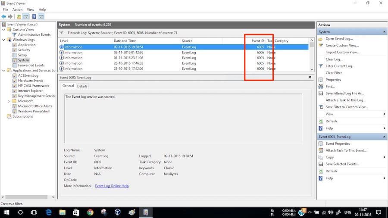
Task: Collapse the Event 6005, EventLog actions section
Action: [384, 137]
